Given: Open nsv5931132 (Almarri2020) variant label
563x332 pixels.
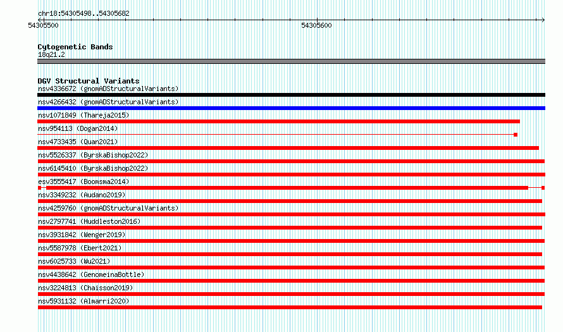Looking at the screenshot, I should 84,301.
